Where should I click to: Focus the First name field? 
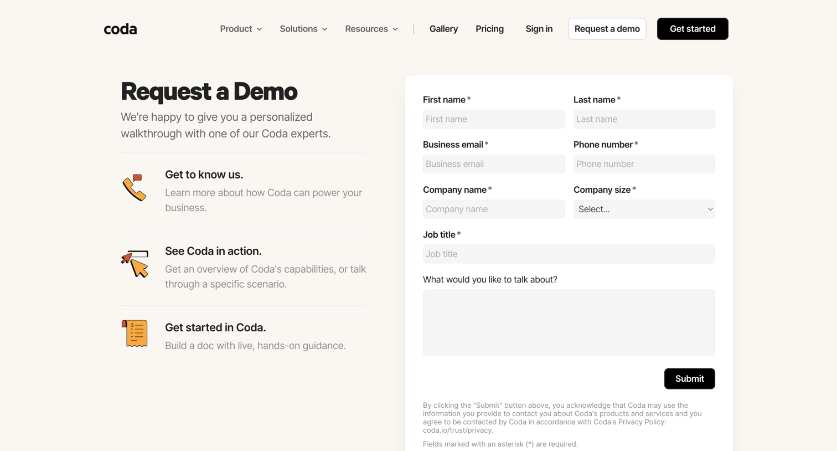(x=493, y=119)
